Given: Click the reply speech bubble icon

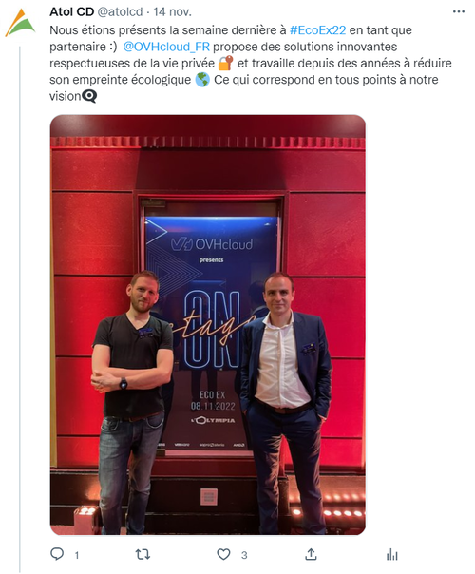Looking at the screenshot, I should coord(57,554).
